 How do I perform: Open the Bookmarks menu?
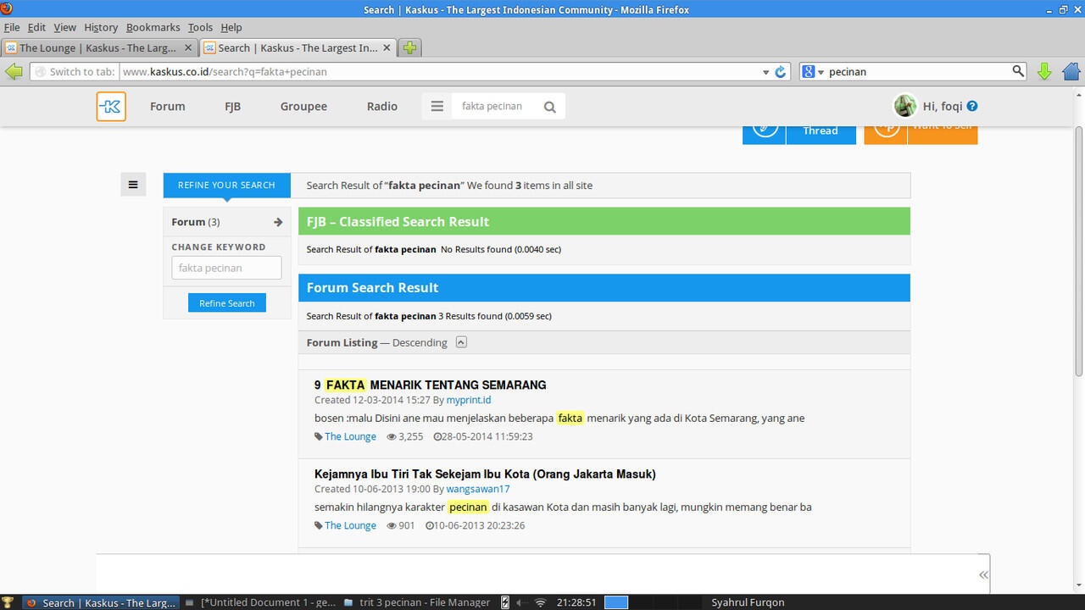click(x=153, y=27)
